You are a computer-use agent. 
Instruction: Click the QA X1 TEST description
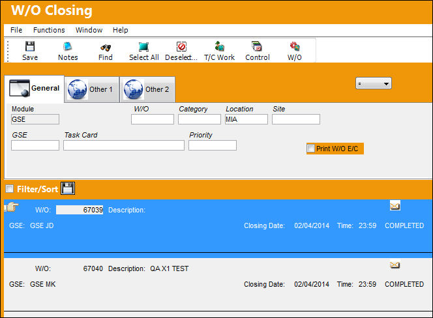(x=170, y=268)
